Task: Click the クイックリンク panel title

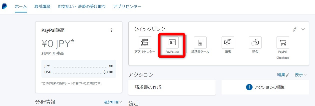Action: (149, 29)
